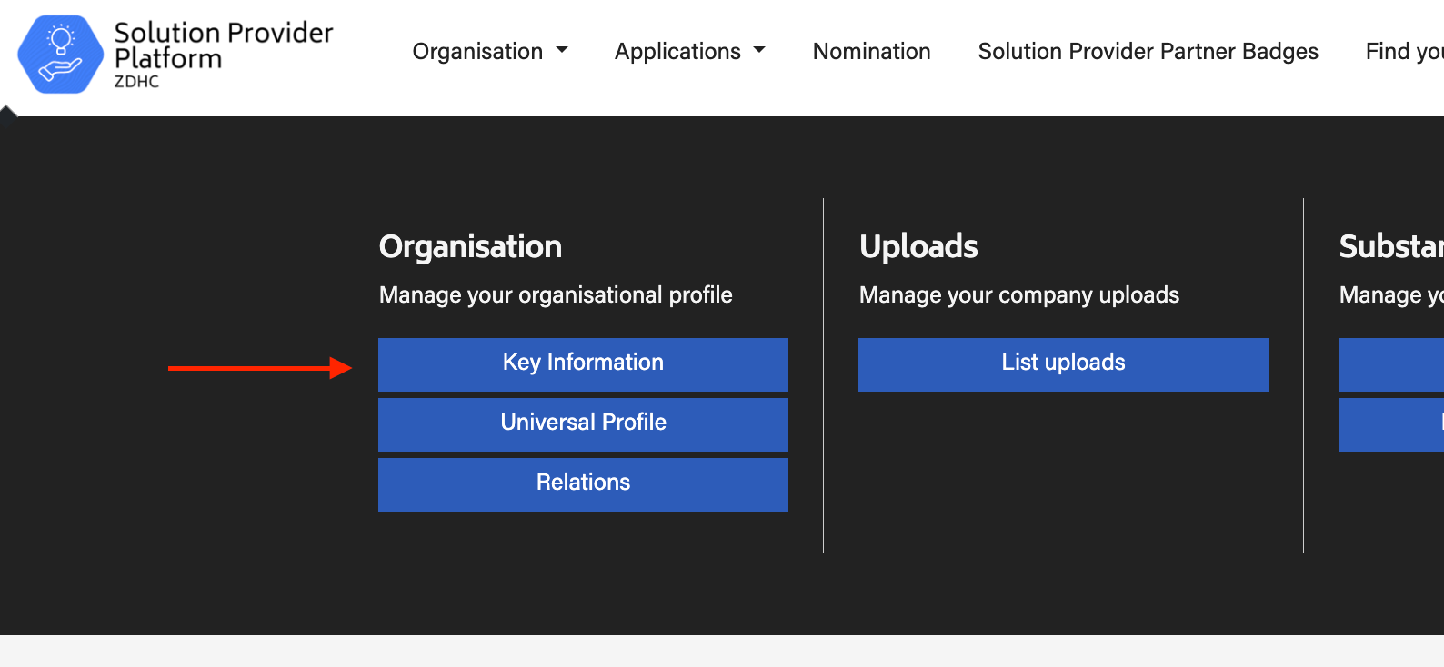Image resolution: width=1444 pixels, height=667 pixels.
Task: Click the Organisation section heading in dark panel
Action: point(470,246)
